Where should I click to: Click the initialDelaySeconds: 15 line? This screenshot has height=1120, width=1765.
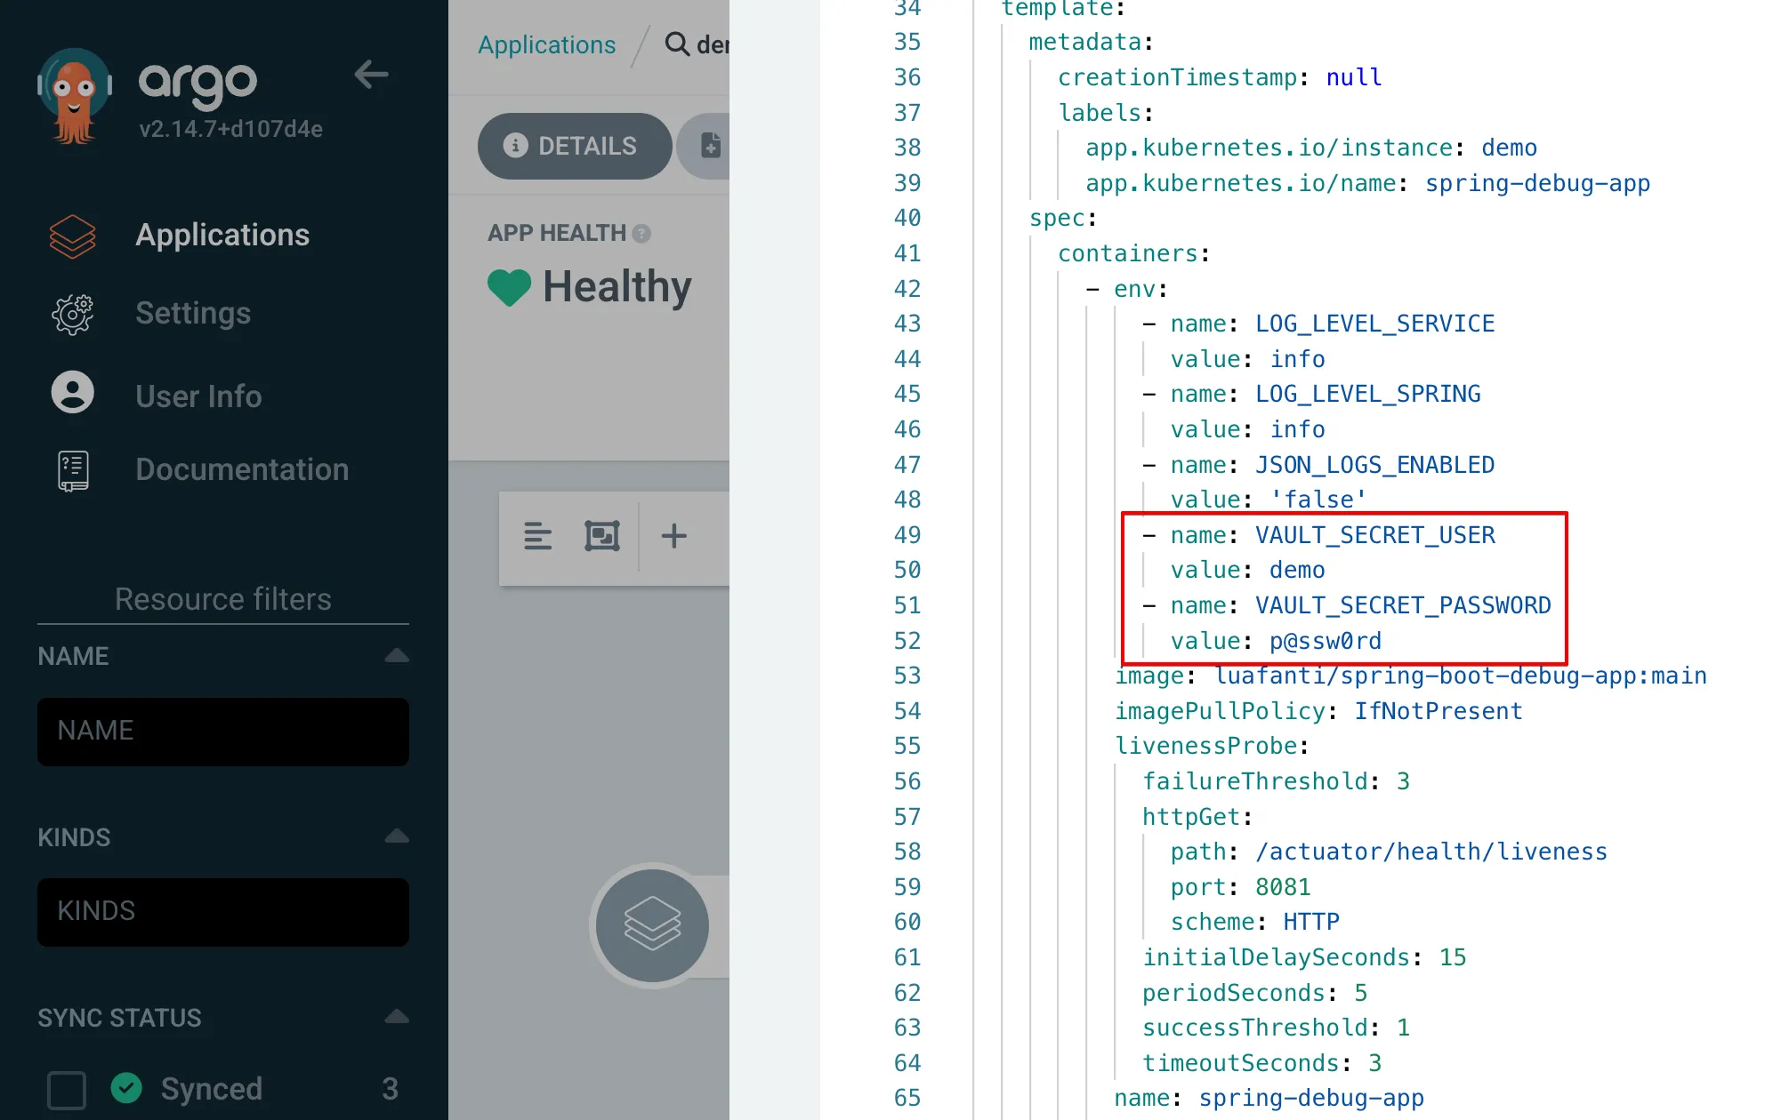click(1304, 957)
